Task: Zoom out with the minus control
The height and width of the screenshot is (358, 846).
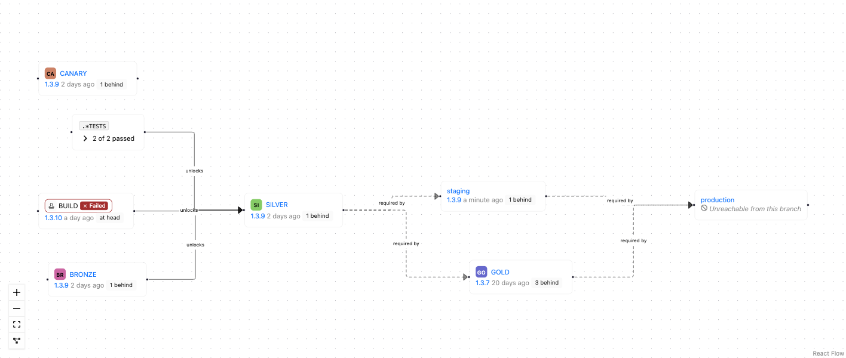Action: 17,308
